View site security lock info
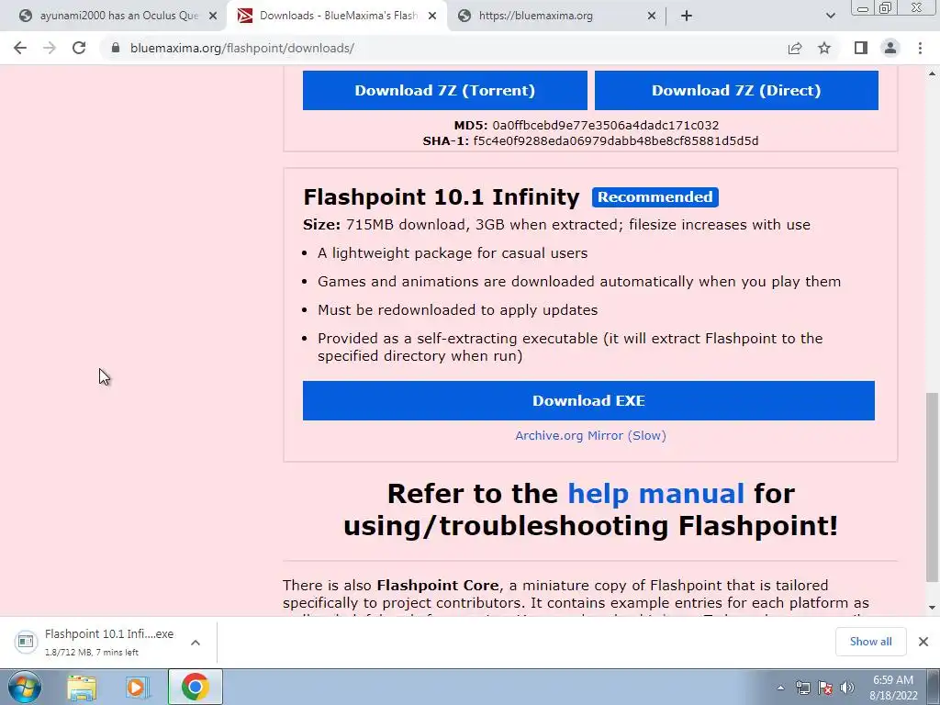 tap(116, 48)
